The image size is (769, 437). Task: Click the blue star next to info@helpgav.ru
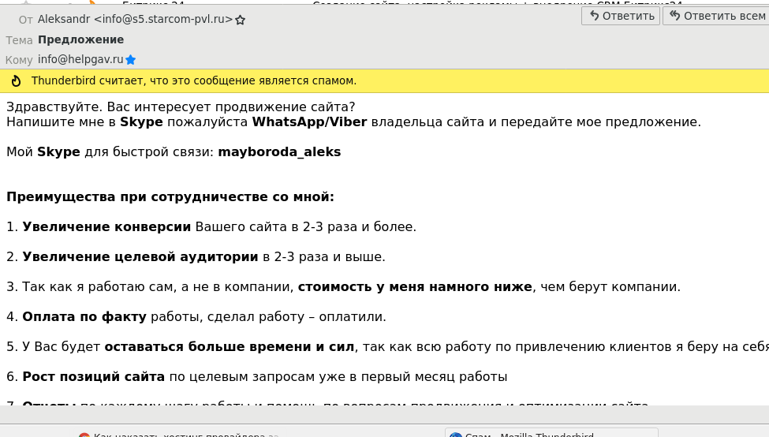[x=131, y=59]
